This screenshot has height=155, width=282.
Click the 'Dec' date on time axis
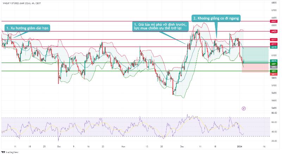pyautogui.click(x=181, y=147)
